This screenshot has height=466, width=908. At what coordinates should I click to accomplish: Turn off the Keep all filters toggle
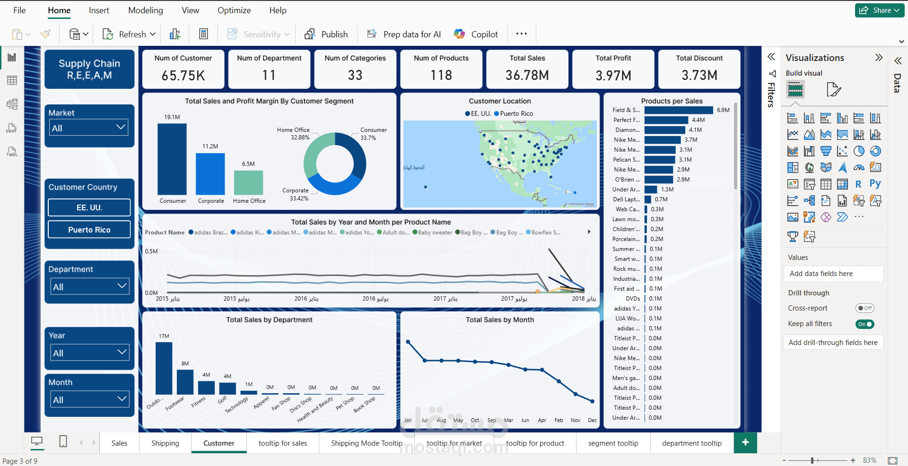click(865, 324)
